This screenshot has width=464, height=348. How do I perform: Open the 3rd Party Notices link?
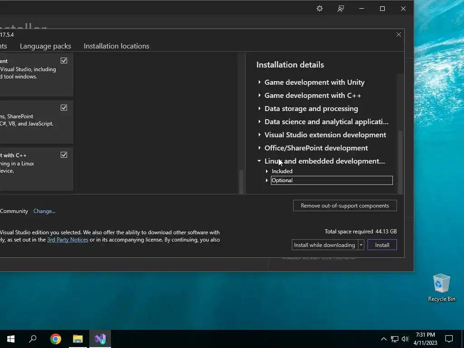68,240
